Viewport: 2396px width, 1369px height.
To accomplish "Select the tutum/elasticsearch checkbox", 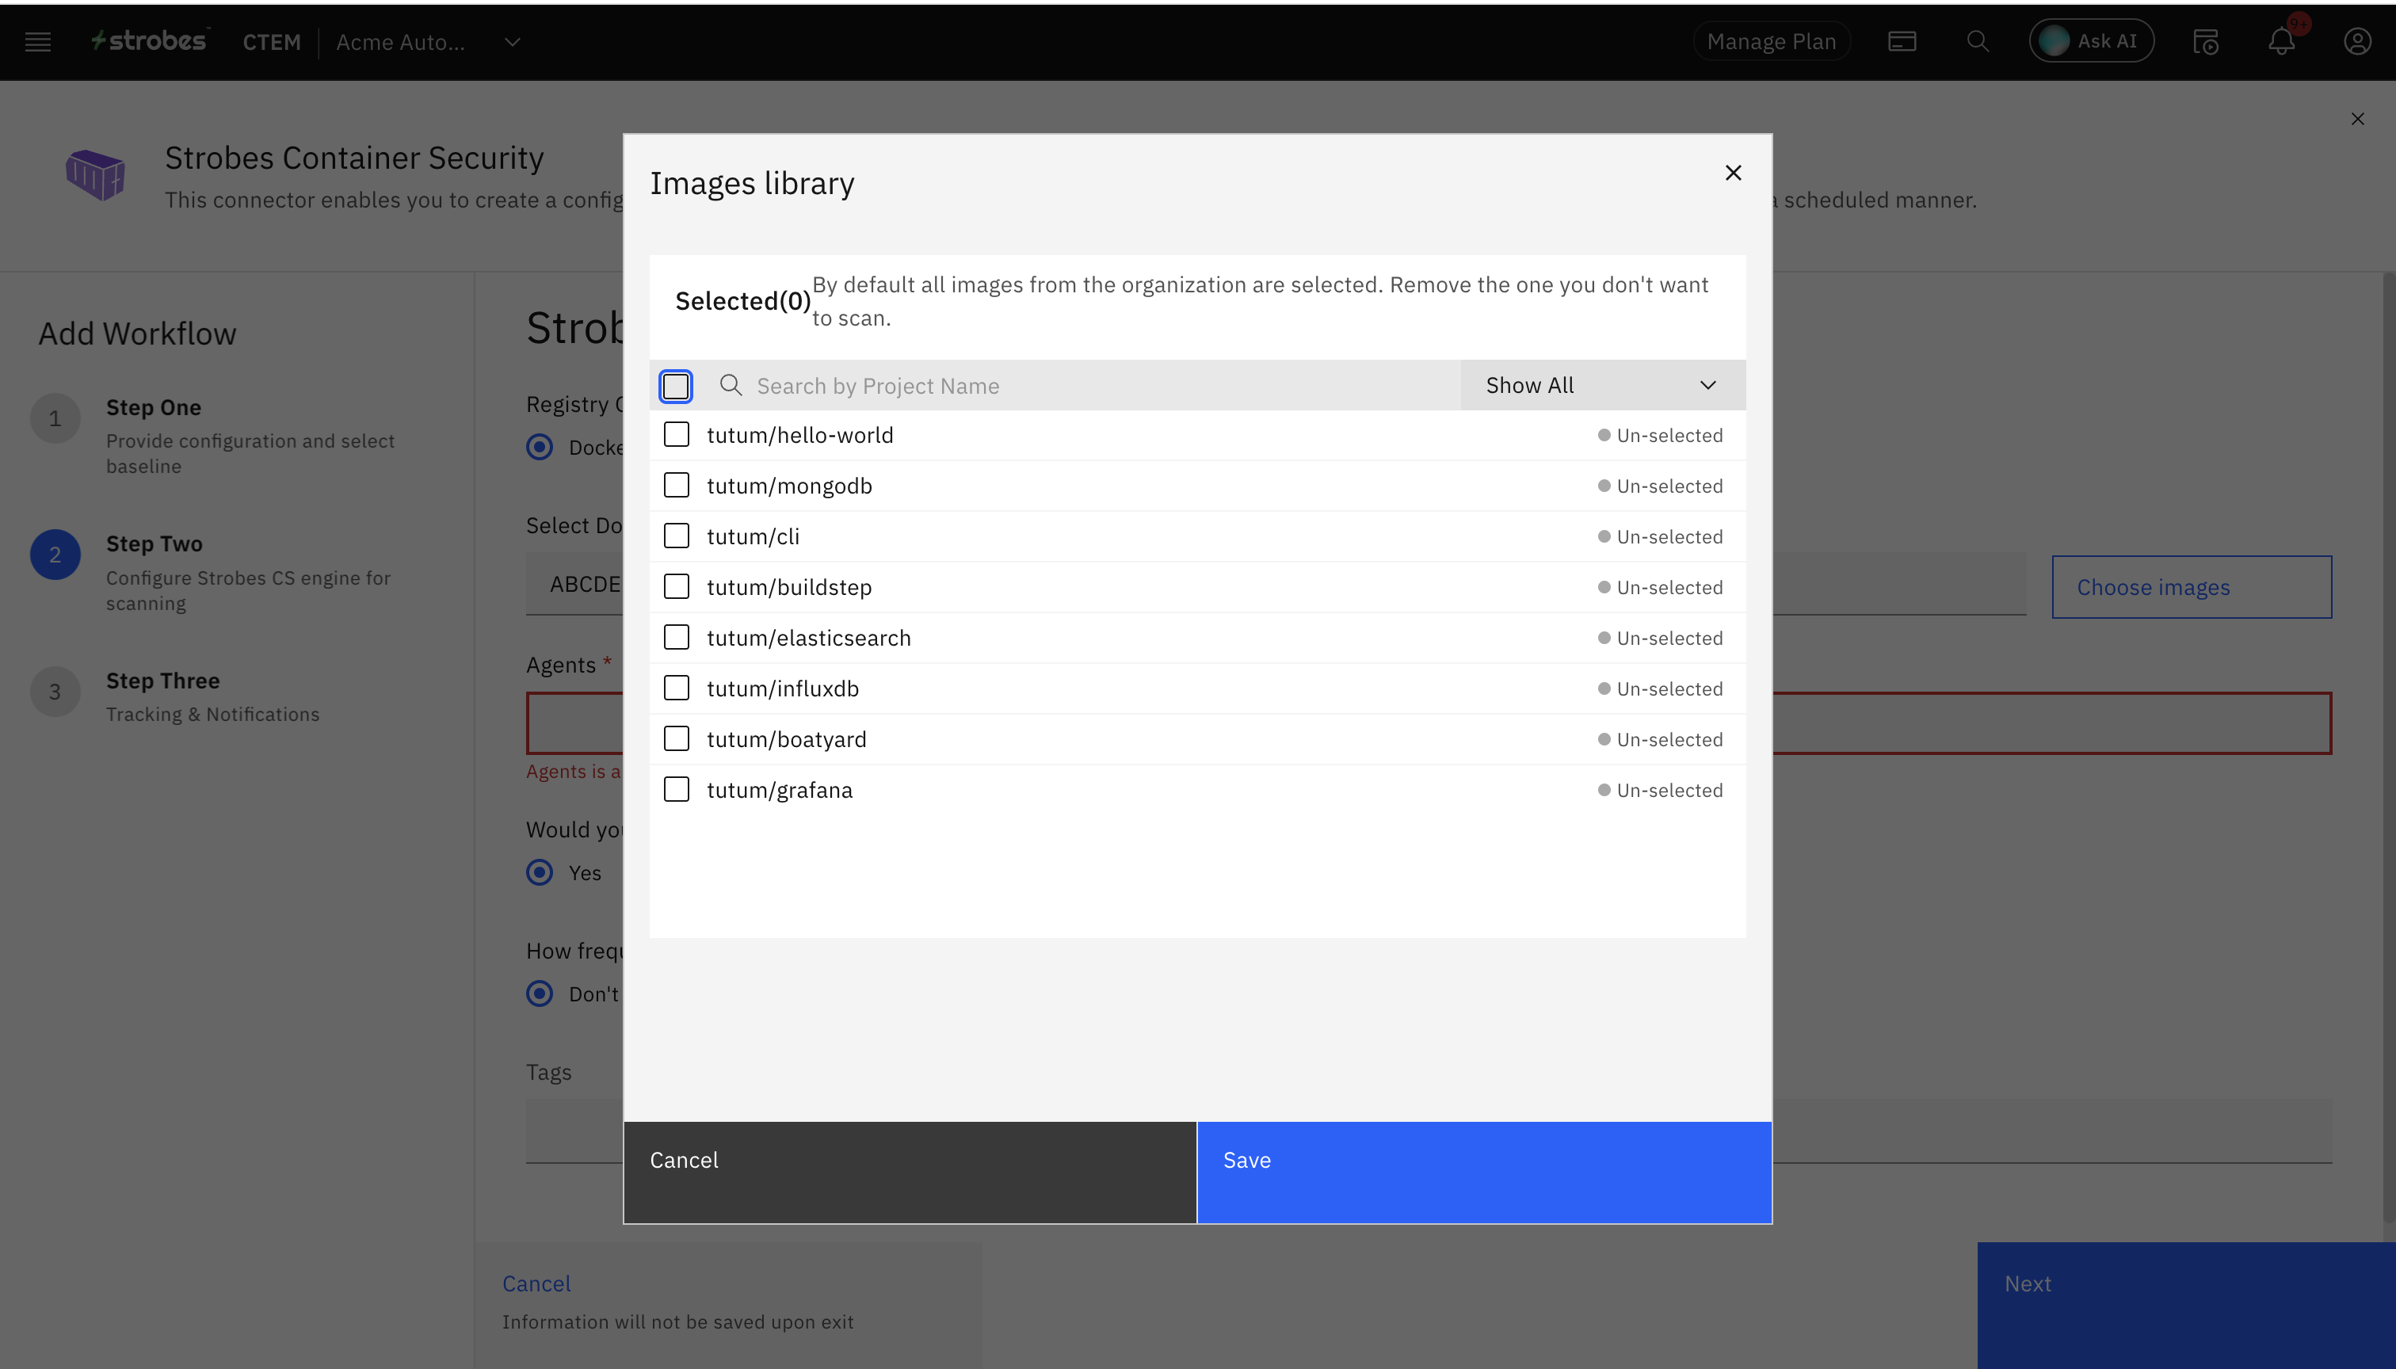I will 676,638.
